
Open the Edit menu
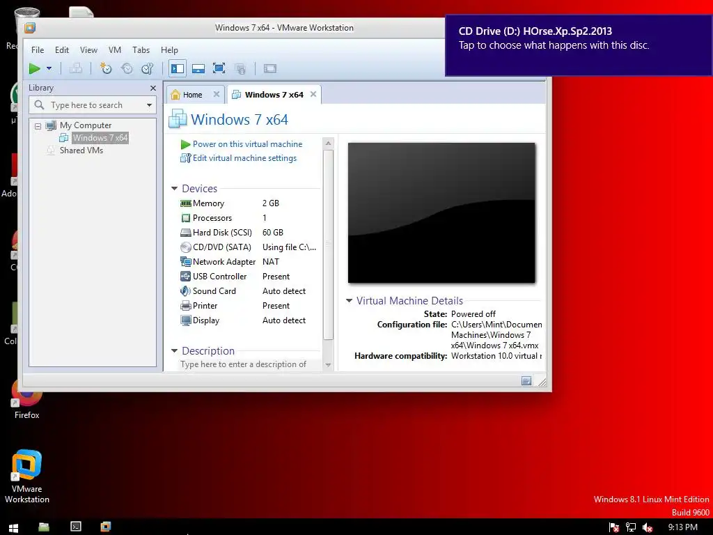62,50
